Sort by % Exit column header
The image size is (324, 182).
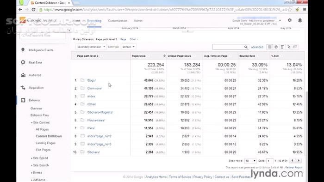pos(275,56)
